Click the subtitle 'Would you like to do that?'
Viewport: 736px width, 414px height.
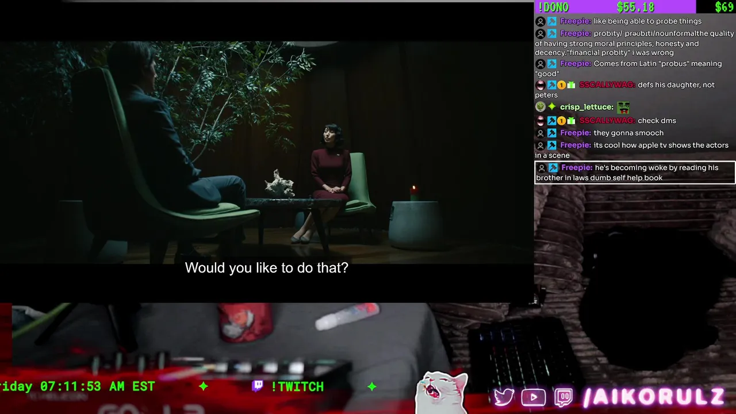[266, 268]
